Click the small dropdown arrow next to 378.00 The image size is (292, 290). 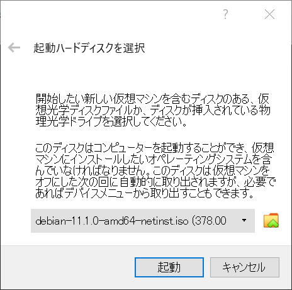(x=244, y=220)
